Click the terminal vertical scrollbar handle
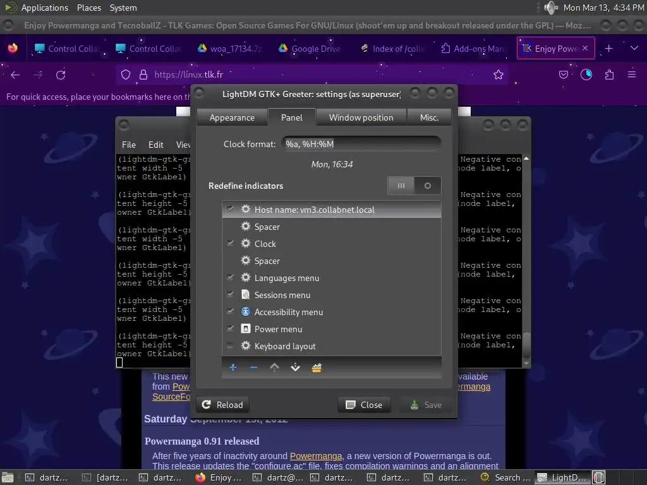The height and width of the screenshot is (485, 647). click(526, 344)
